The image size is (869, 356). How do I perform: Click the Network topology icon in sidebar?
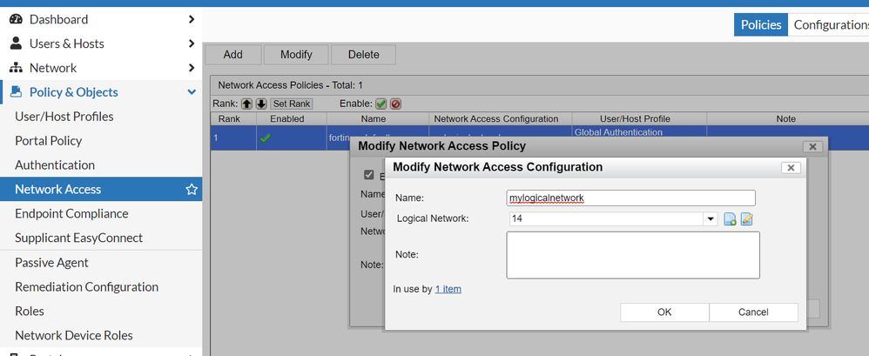coord(16,68)
